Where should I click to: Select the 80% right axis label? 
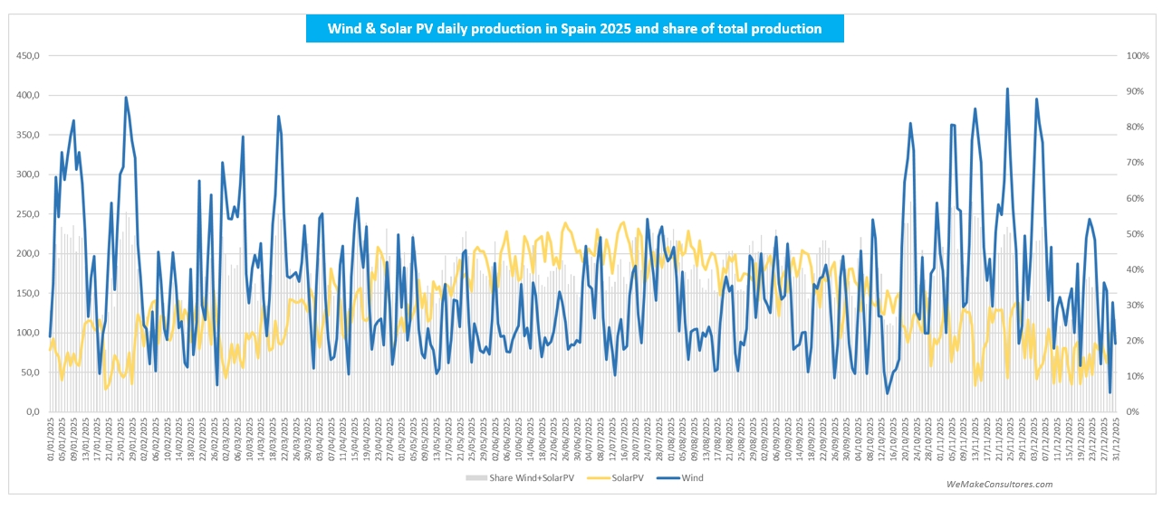pos(1136,127)
